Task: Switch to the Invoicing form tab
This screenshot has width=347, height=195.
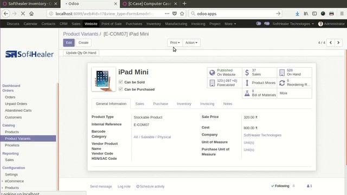Action: [207, 103]
